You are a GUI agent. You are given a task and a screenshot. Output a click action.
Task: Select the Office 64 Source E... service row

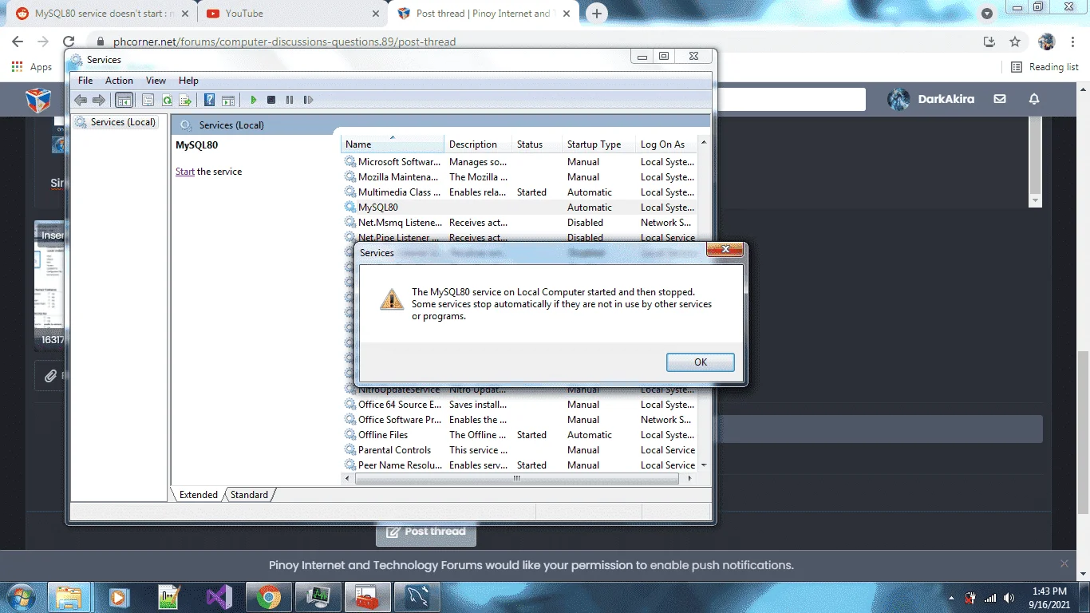pyautogui.click(x=519, y=405)
